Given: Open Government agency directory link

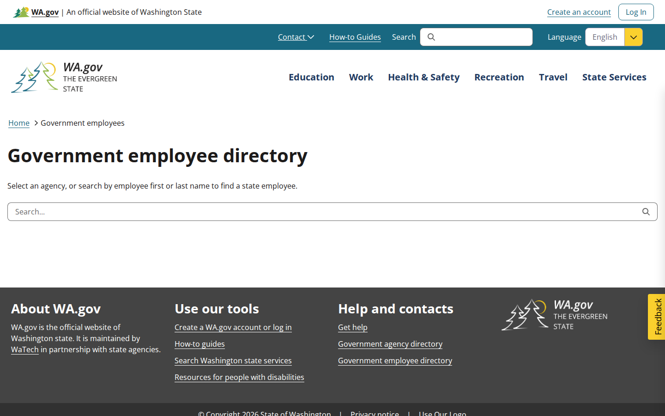Looking at the screenshot, I should tap(390, 344).
